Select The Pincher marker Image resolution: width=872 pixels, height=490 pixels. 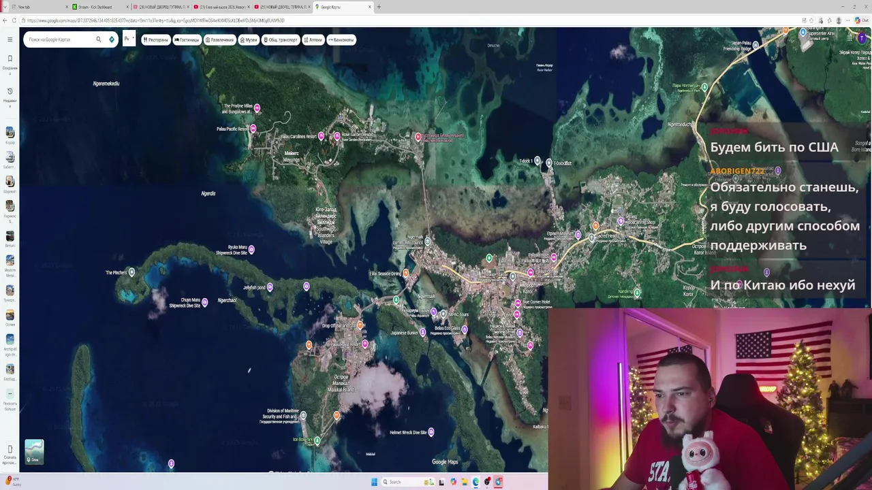click(131, 272)
